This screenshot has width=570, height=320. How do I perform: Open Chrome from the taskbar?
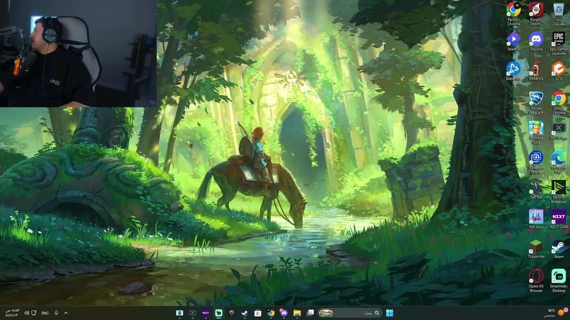click(271, 313)
